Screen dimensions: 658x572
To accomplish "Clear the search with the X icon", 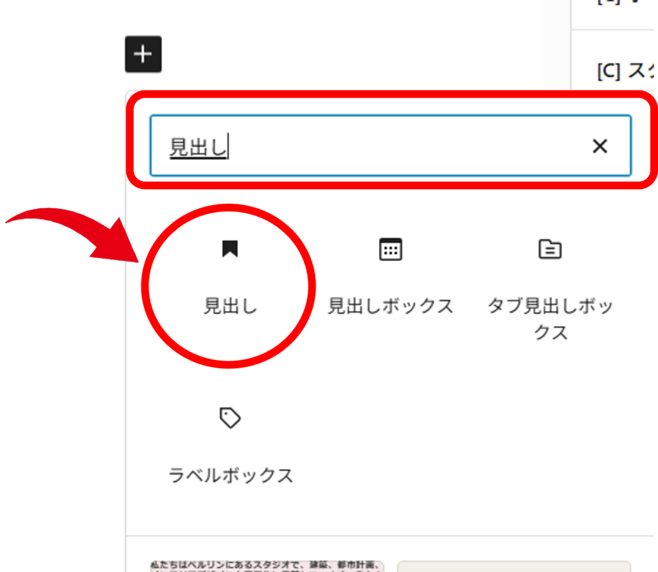I will [599, 147].
